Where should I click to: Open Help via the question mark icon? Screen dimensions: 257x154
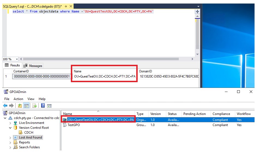43,106
